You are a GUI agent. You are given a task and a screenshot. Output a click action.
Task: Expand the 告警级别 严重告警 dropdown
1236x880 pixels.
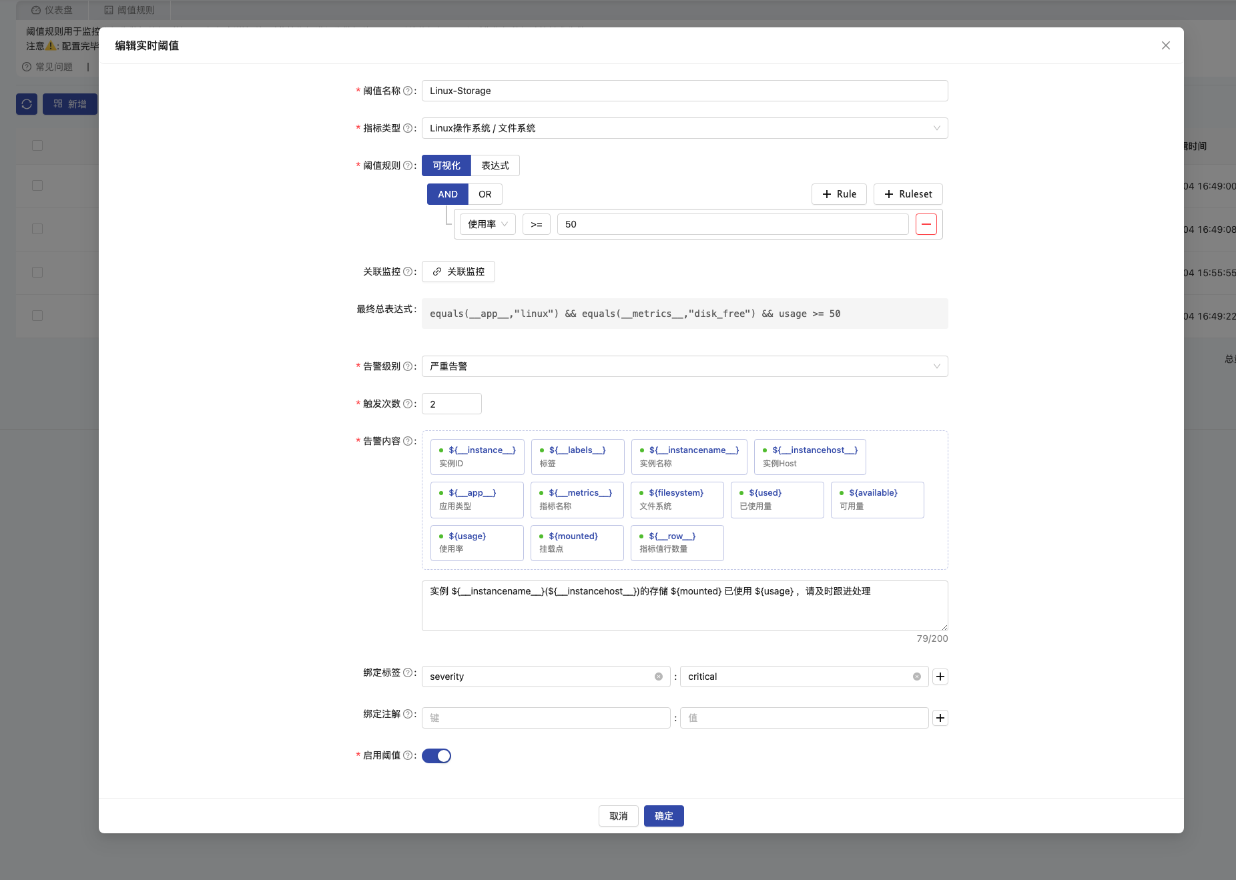(x=684, y=366)
